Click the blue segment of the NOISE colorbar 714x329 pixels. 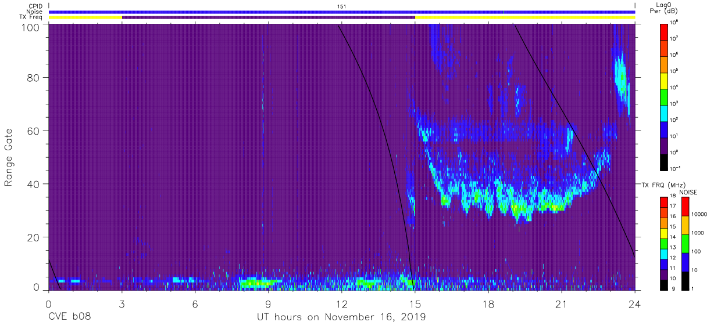pyautogui.click(x=686, y=262)
